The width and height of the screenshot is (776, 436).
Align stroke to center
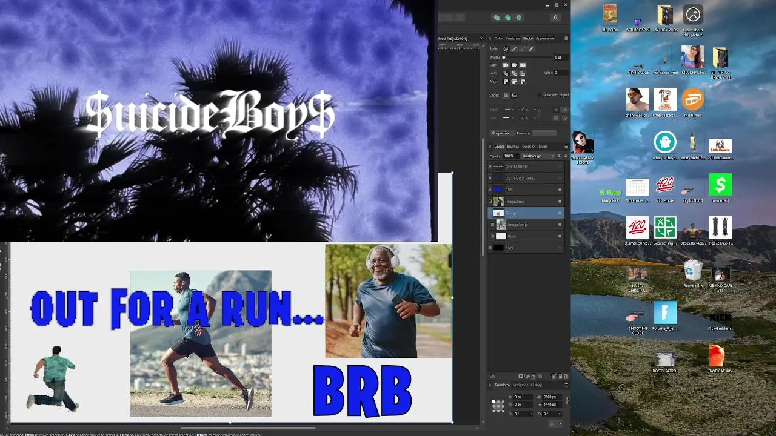click(x=506, y=82)
